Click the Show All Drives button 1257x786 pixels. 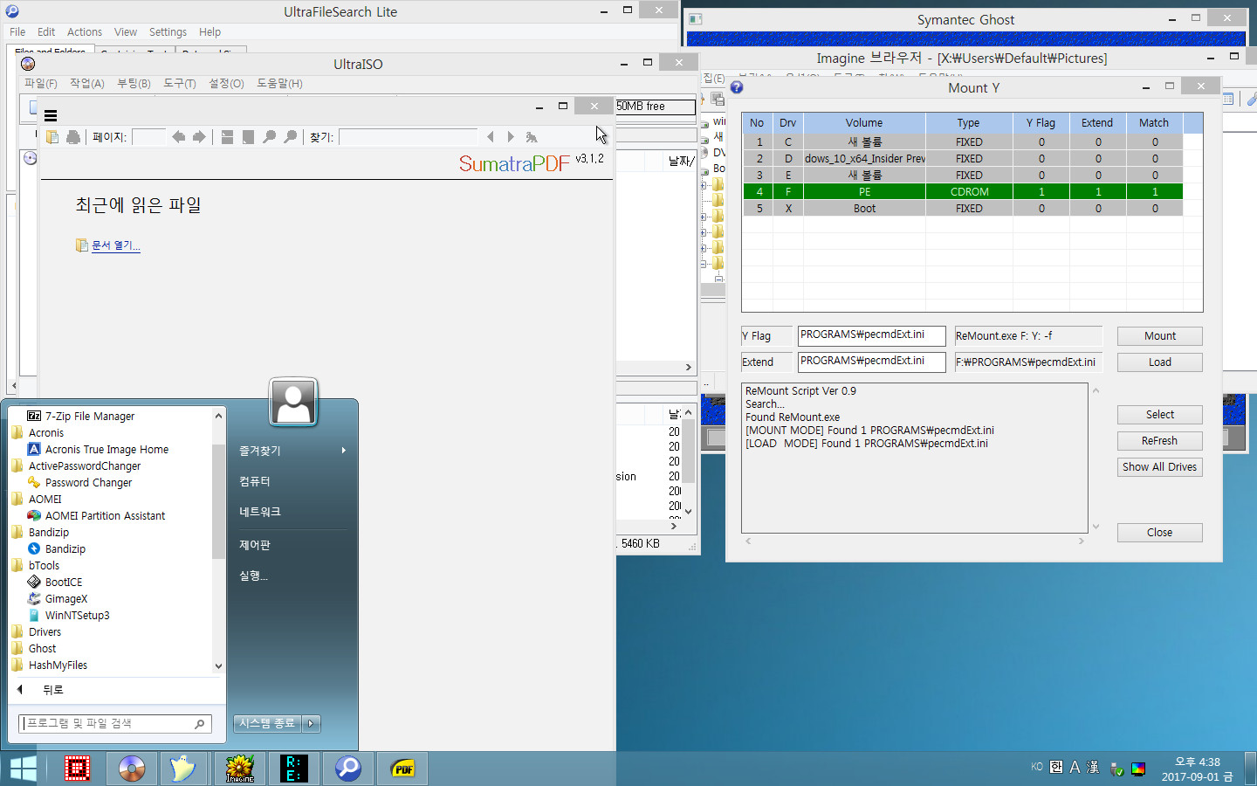point(1159,467)
